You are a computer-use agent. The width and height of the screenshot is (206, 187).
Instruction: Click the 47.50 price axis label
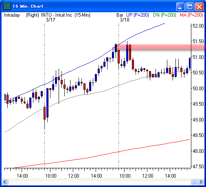point(198,166)
